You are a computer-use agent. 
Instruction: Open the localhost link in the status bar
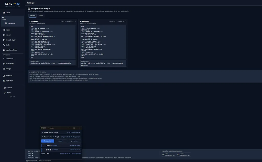[x=45, y=161]
